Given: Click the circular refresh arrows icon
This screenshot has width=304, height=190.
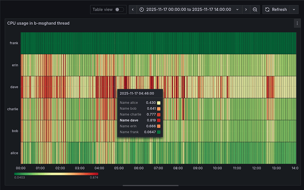Looking at the screenshot, I should pos(267,9).
